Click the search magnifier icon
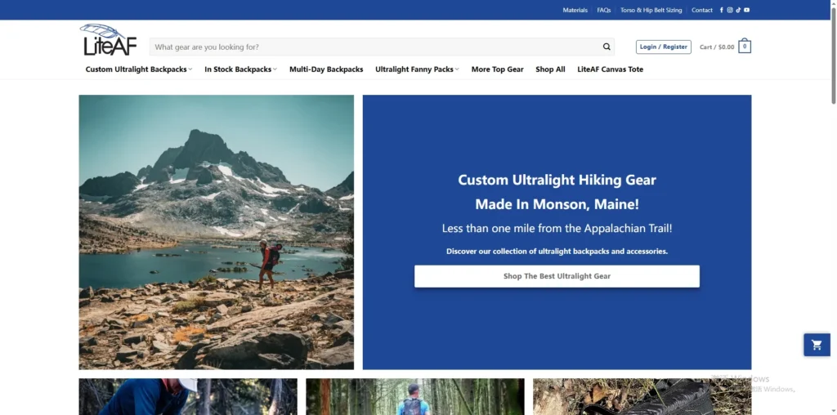 coord(606,47)
